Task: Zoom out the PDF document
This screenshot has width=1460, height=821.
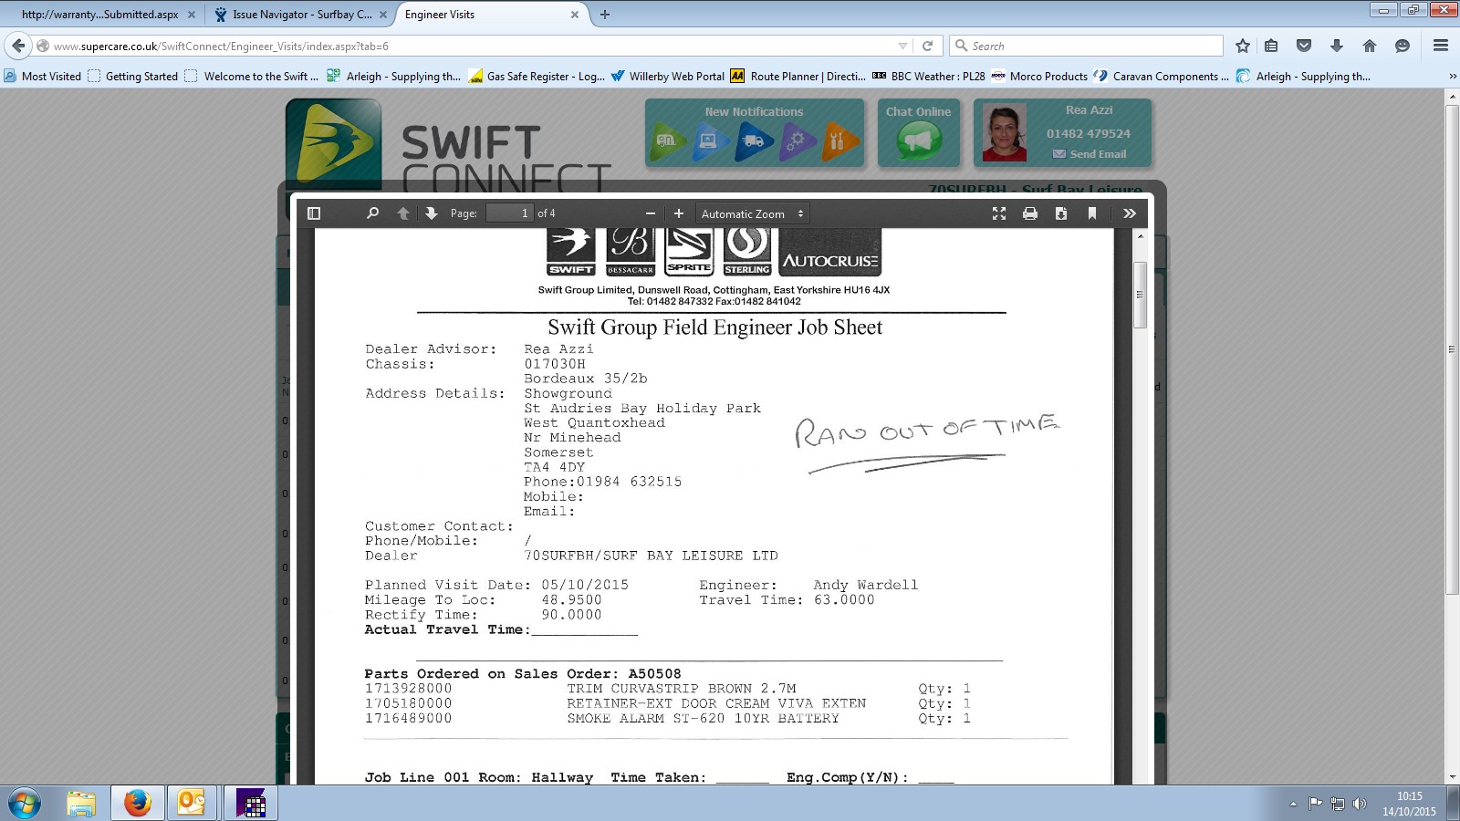Action: click(x=651, y=213)
